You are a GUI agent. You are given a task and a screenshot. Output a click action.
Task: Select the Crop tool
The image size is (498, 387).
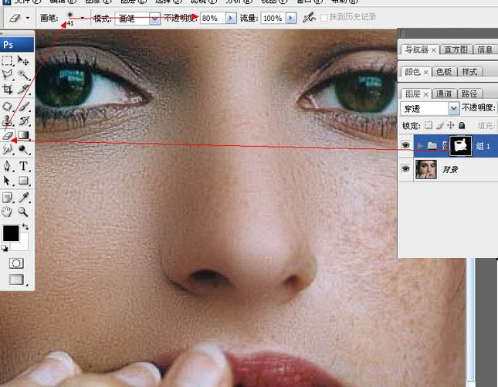[x=7, y=90]
